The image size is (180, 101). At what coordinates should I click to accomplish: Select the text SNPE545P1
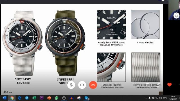coord(23,79)
